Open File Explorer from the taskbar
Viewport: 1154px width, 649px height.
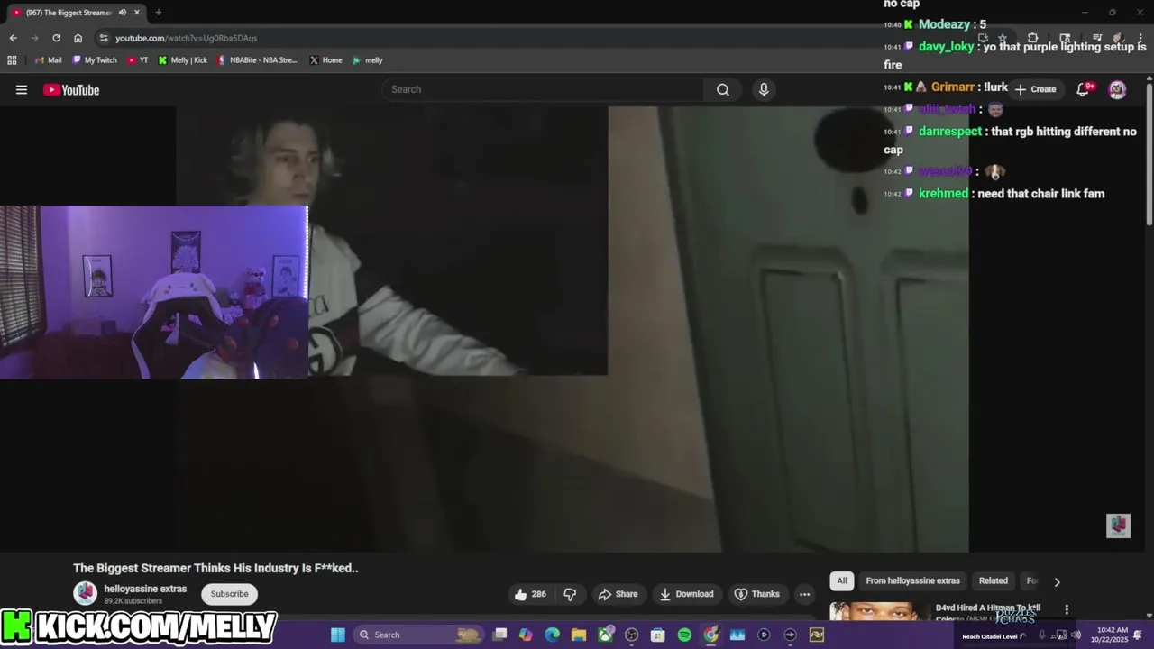pyautogui.click(x=579, y=635)
